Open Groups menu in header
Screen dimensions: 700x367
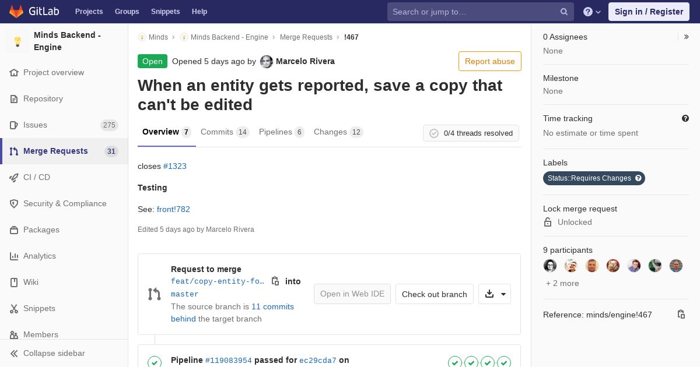[x=127, y=12]
